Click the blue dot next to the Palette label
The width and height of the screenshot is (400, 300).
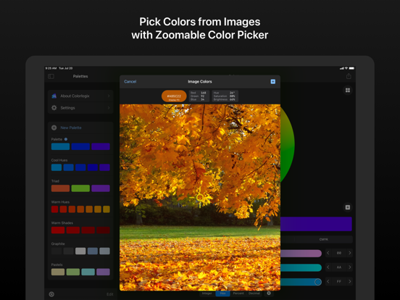(x=66, y=139)
